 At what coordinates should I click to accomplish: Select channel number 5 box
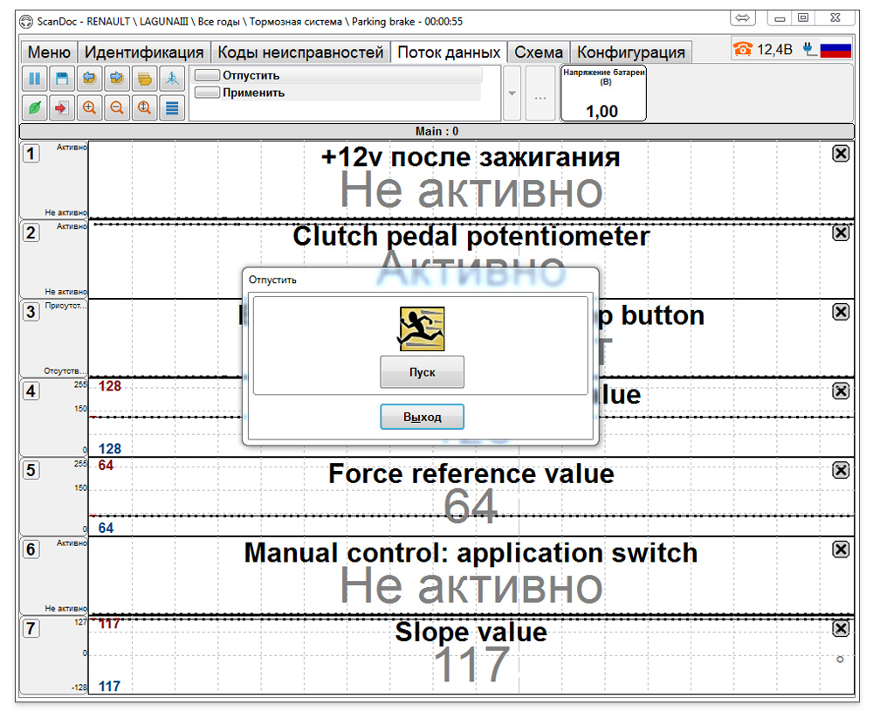(31, 470)
